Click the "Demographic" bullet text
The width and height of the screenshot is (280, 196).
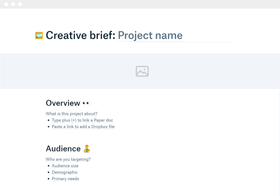[x=65, y=172]
